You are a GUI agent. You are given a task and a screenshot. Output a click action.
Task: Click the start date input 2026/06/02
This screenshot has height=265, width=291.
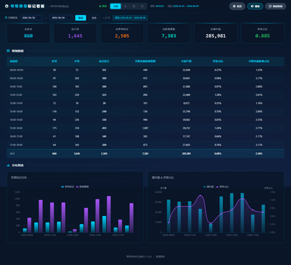(31, 17)
